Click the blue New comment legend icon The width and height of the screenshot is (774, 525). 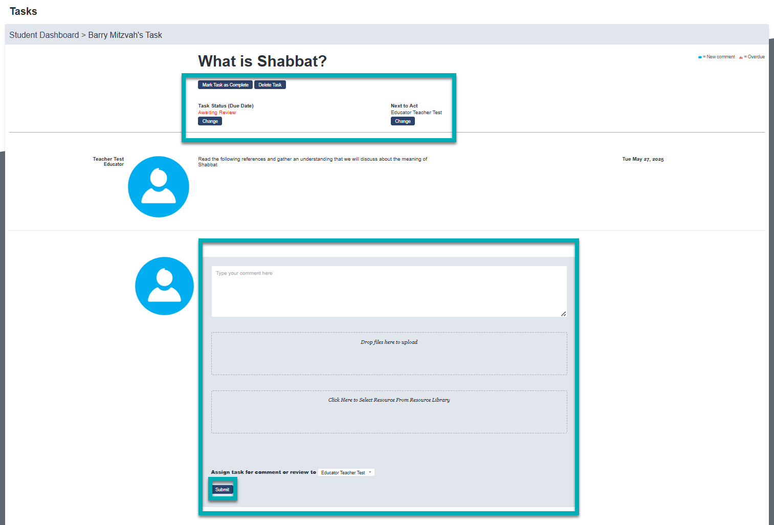700,57
